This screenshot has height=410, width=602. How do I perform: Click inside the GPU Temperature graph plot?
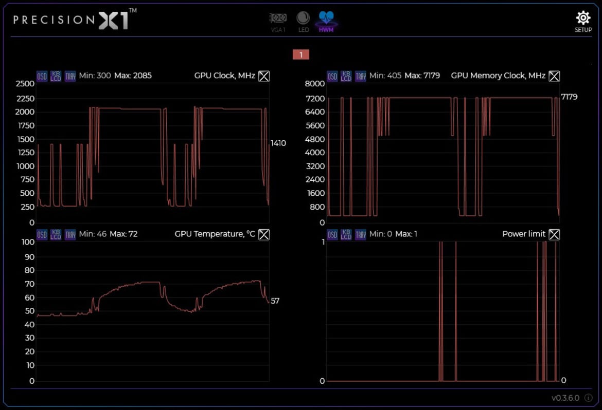[153, 311]
